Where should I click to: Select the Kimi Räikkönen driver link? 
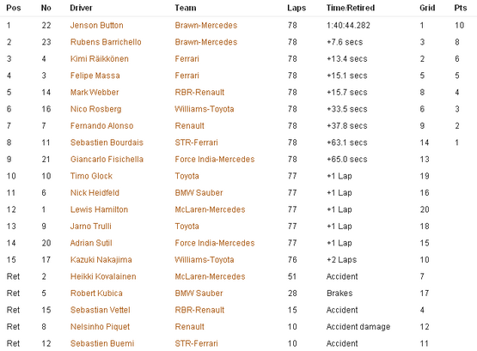click(100, 58)
